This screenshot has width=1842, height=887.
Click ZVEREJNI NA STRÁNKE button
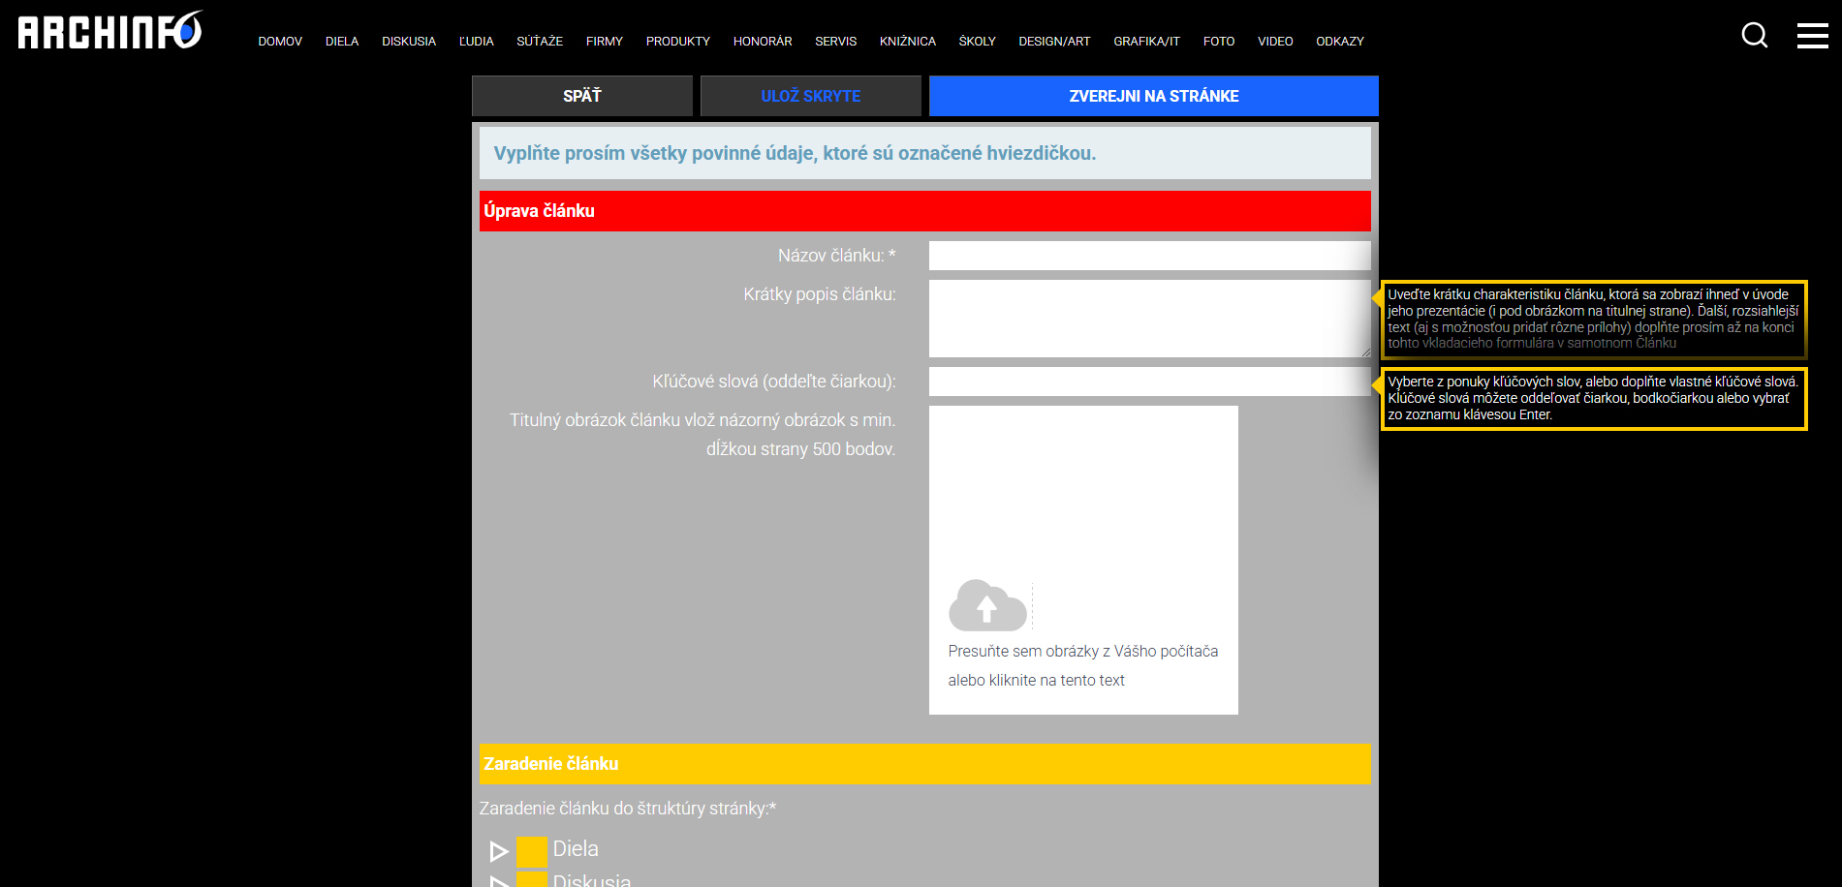pyautogui.click(x=1153, y=96)
